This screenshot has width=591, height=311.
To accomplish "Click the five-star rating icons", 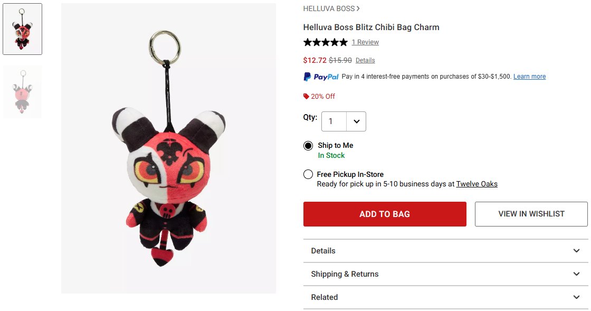I will (325, 42).
